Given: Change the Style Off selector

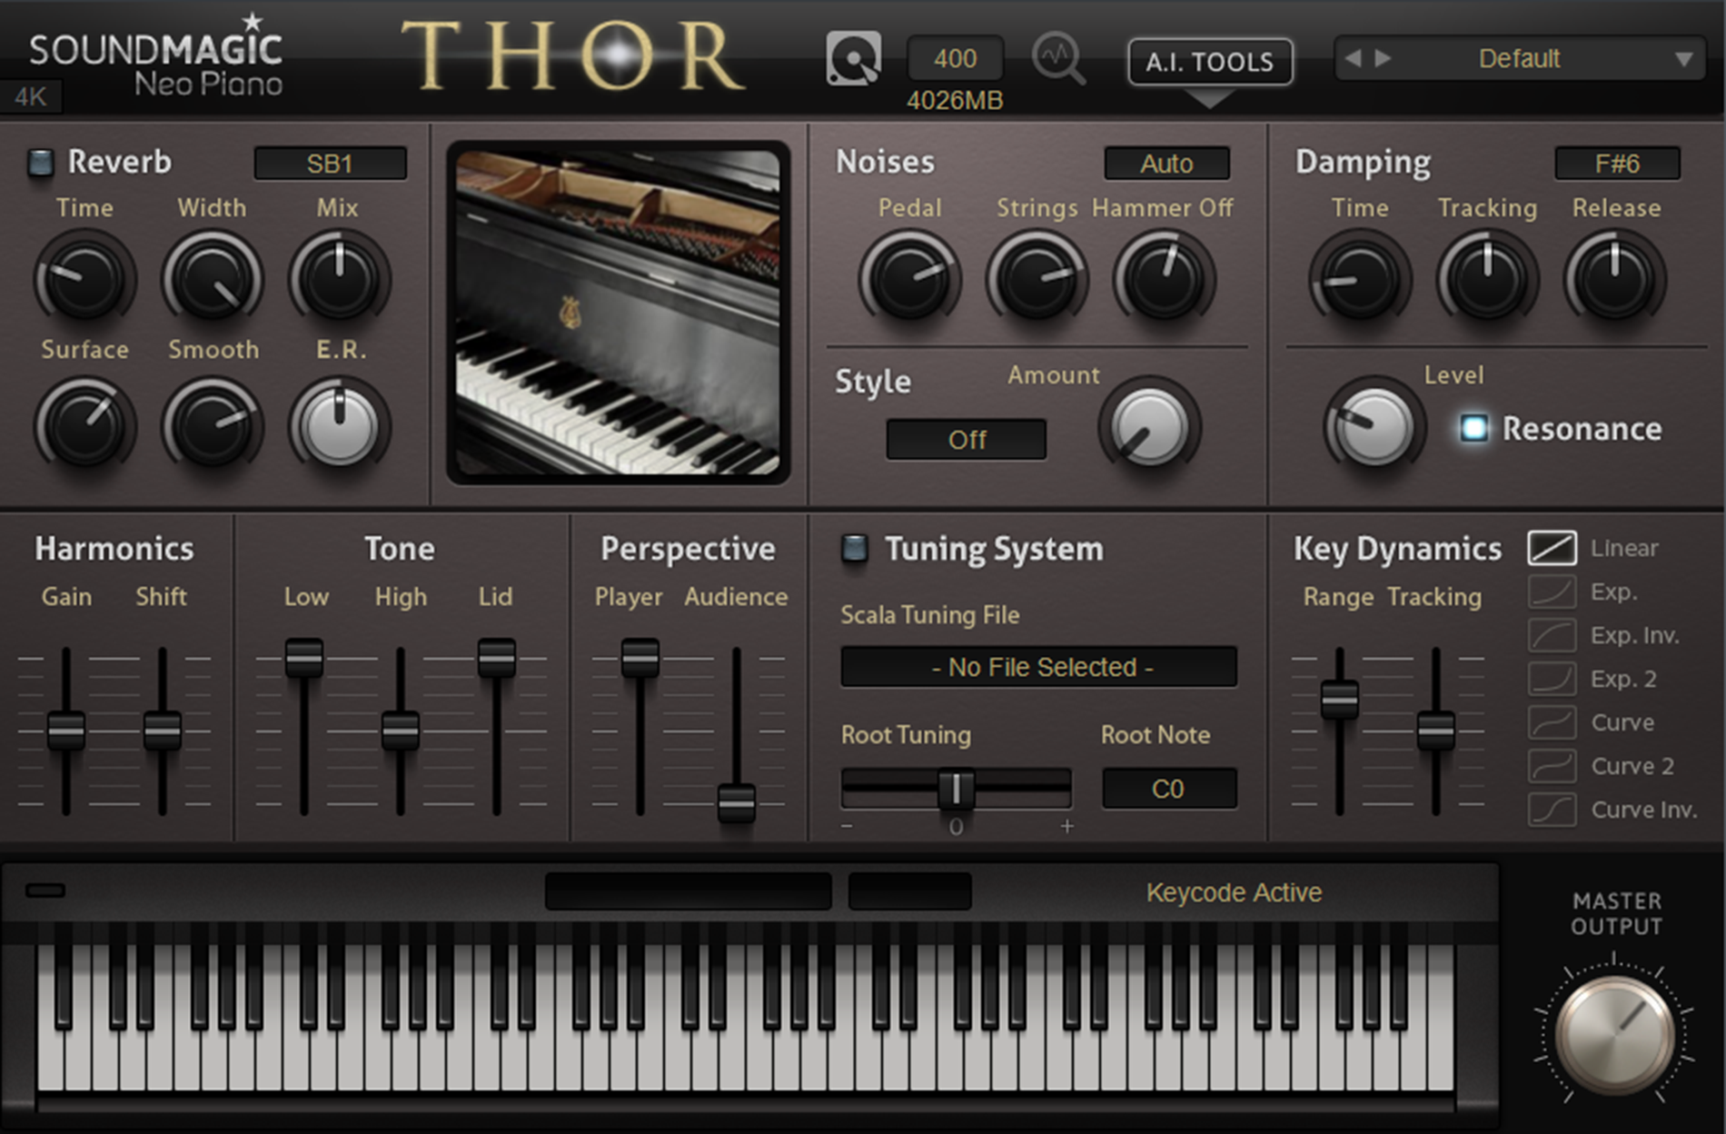Looking at the screenshot, I should point(966,440).
